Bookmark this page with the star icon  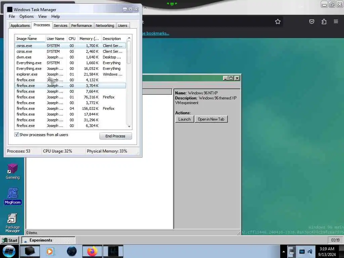pyautogui.click(x=278, y=21)
